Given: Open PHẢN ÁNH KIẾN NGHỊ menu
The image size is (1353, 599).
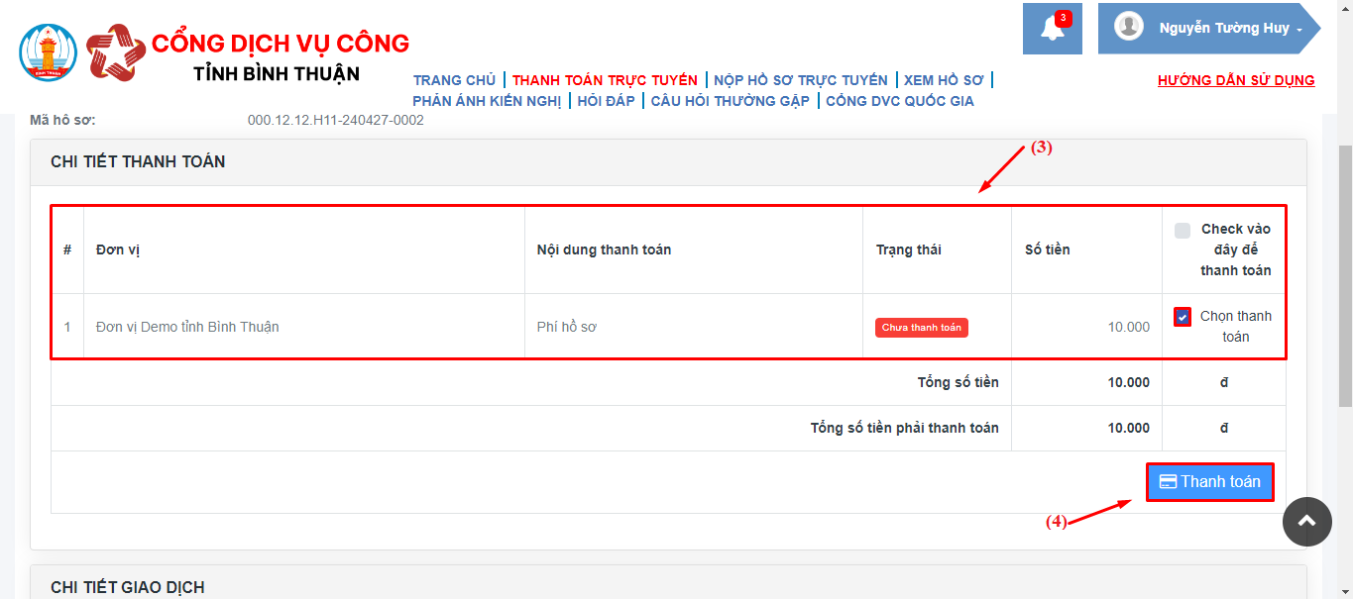Looking at the screenshot, I should coord(487,101).
